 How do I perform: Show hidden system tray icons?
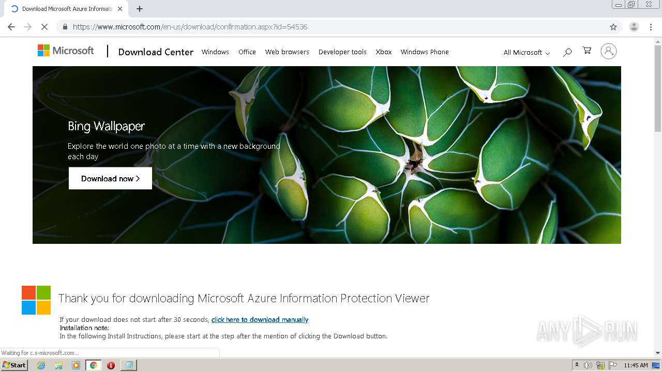(577, 365)
